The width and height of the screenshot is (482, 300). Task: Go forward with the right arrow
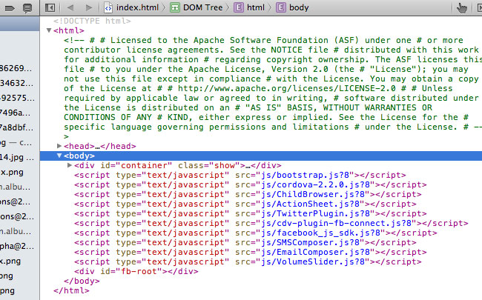pyautogui.click(x=89, y=7)
